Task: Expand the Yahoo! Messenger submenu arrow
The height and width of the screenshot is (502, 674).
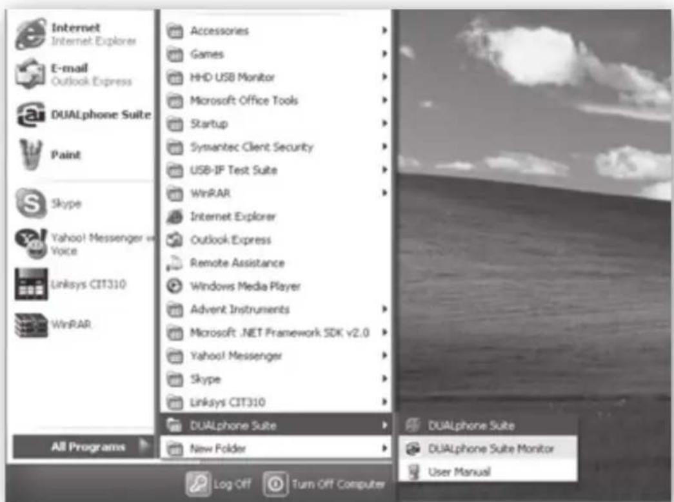Action: 384,355
